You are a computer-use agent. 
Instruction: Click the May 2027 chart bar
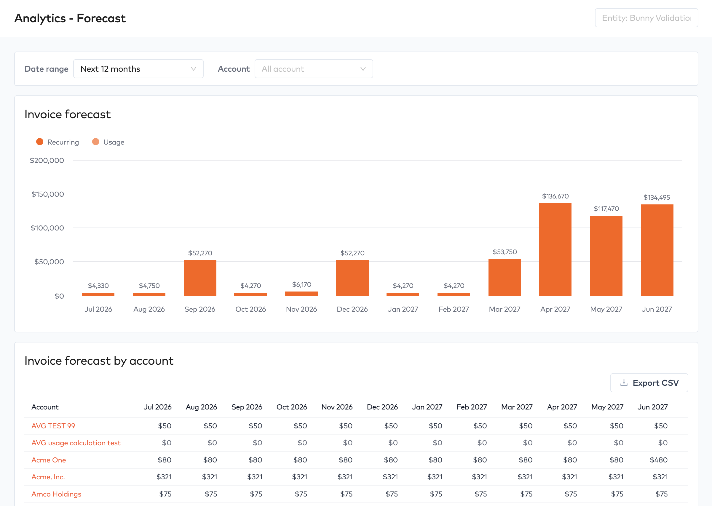point(606,255)
